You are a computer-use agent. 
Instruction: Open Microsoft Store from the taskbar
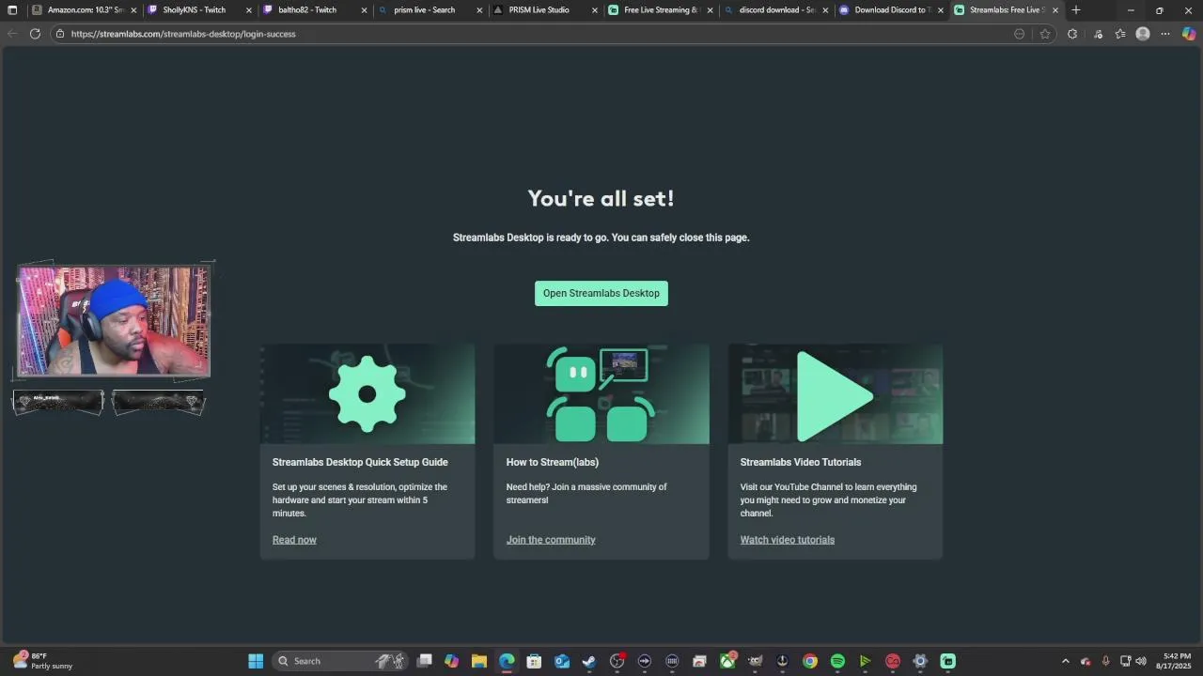(x=534, y=661)
